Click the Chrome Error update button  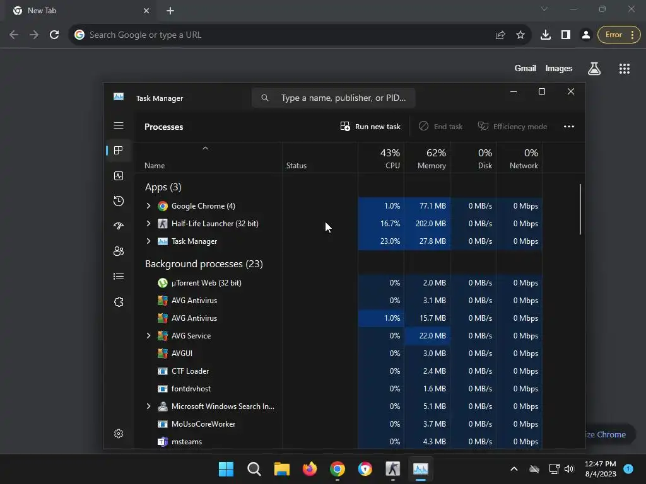point(619,35)
